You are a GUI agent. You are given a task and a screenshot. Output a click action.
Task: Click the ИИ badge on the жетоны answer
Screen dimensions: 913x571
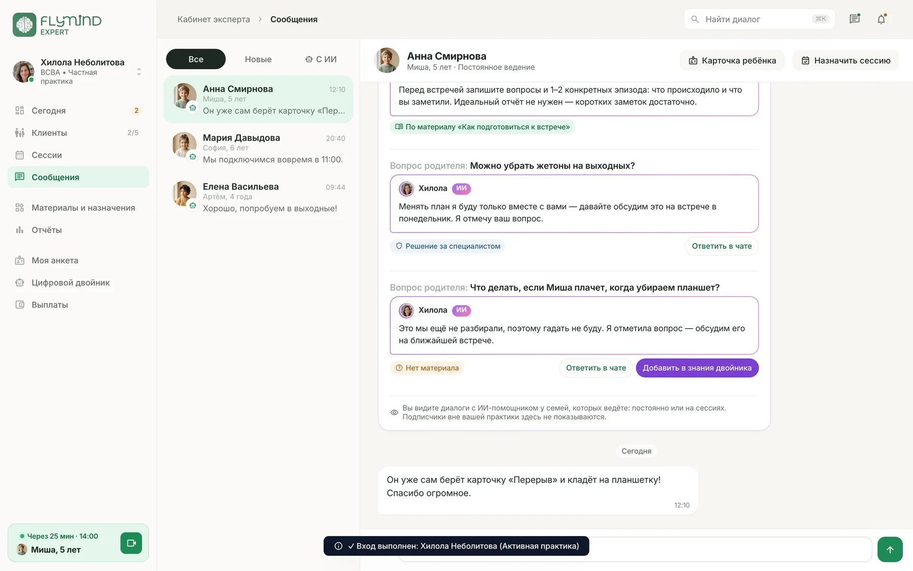[461, 188]
